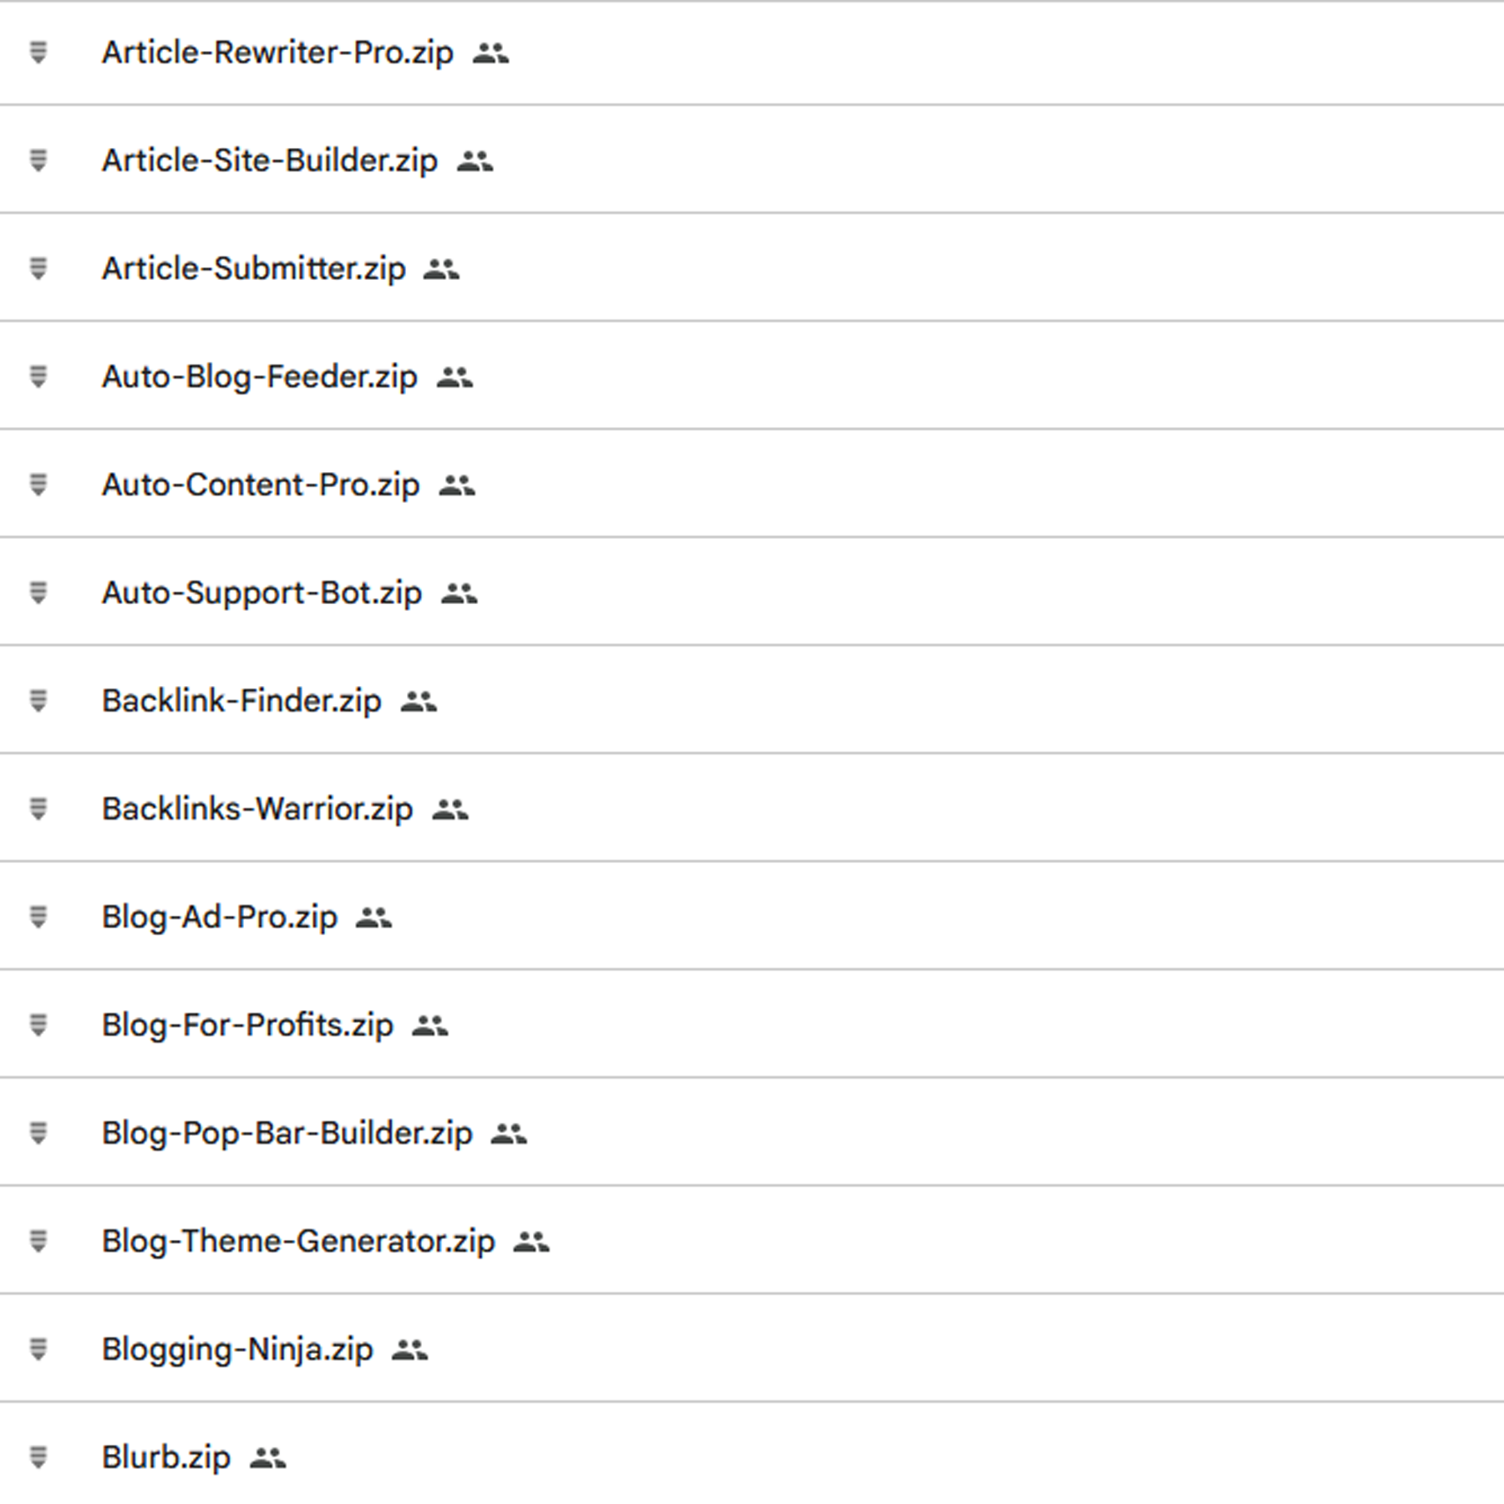The height and width of the screenshot is (1504, 1504).
Task: Click the shared people icon next to Article-Site-Builder.zip
Action: 475,160
